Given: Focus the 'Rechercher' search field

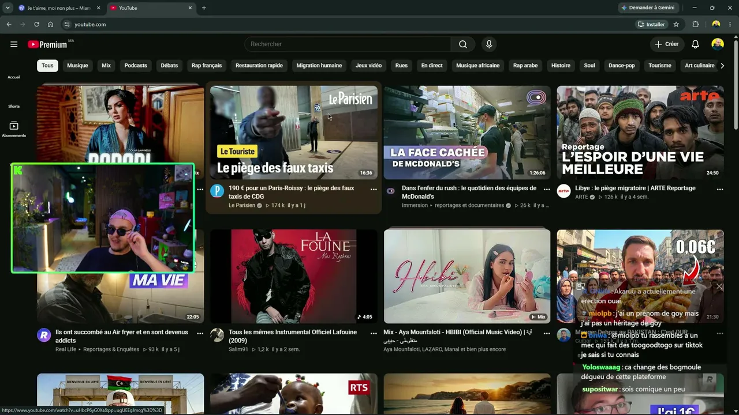Looking at the screenshot, I should click(348, 44).
